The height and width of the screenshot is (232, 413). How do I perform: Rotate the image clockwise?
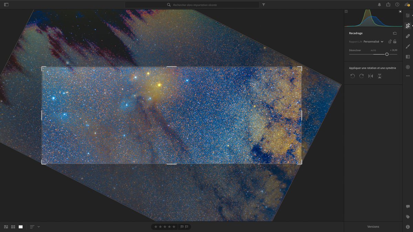[361, 76]
